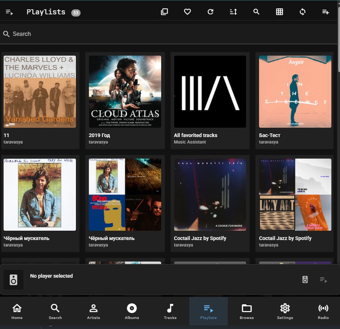Click the "Music Assistant" owner label
This screenshot has height=329, width=340.
coord(190,142)
